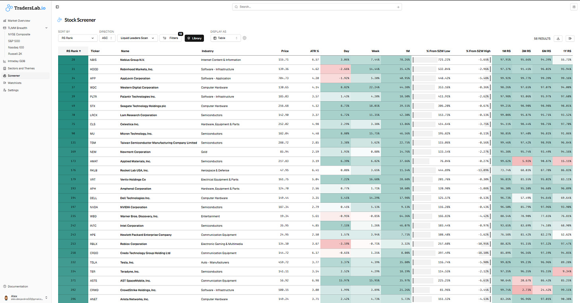Click NVIDIA Corporation name
Image resolution: width=580 pixels, height=303 pixels.
133,207
